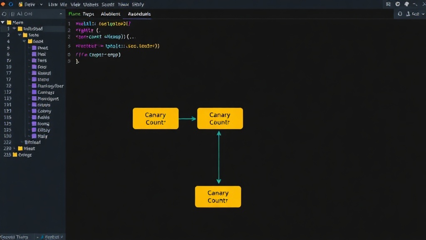Screen dimensions: 426x240
Task: Select the "Coinge" folder row
Action: [x=32, y=155]
